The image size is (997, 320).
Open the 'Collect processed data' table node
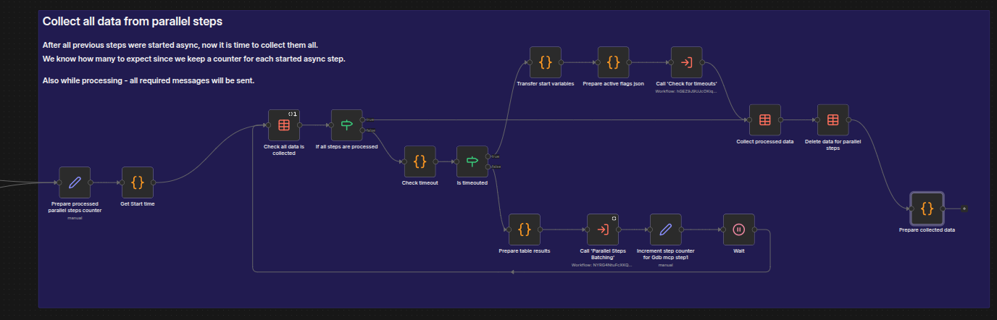(x=765, y=120)
